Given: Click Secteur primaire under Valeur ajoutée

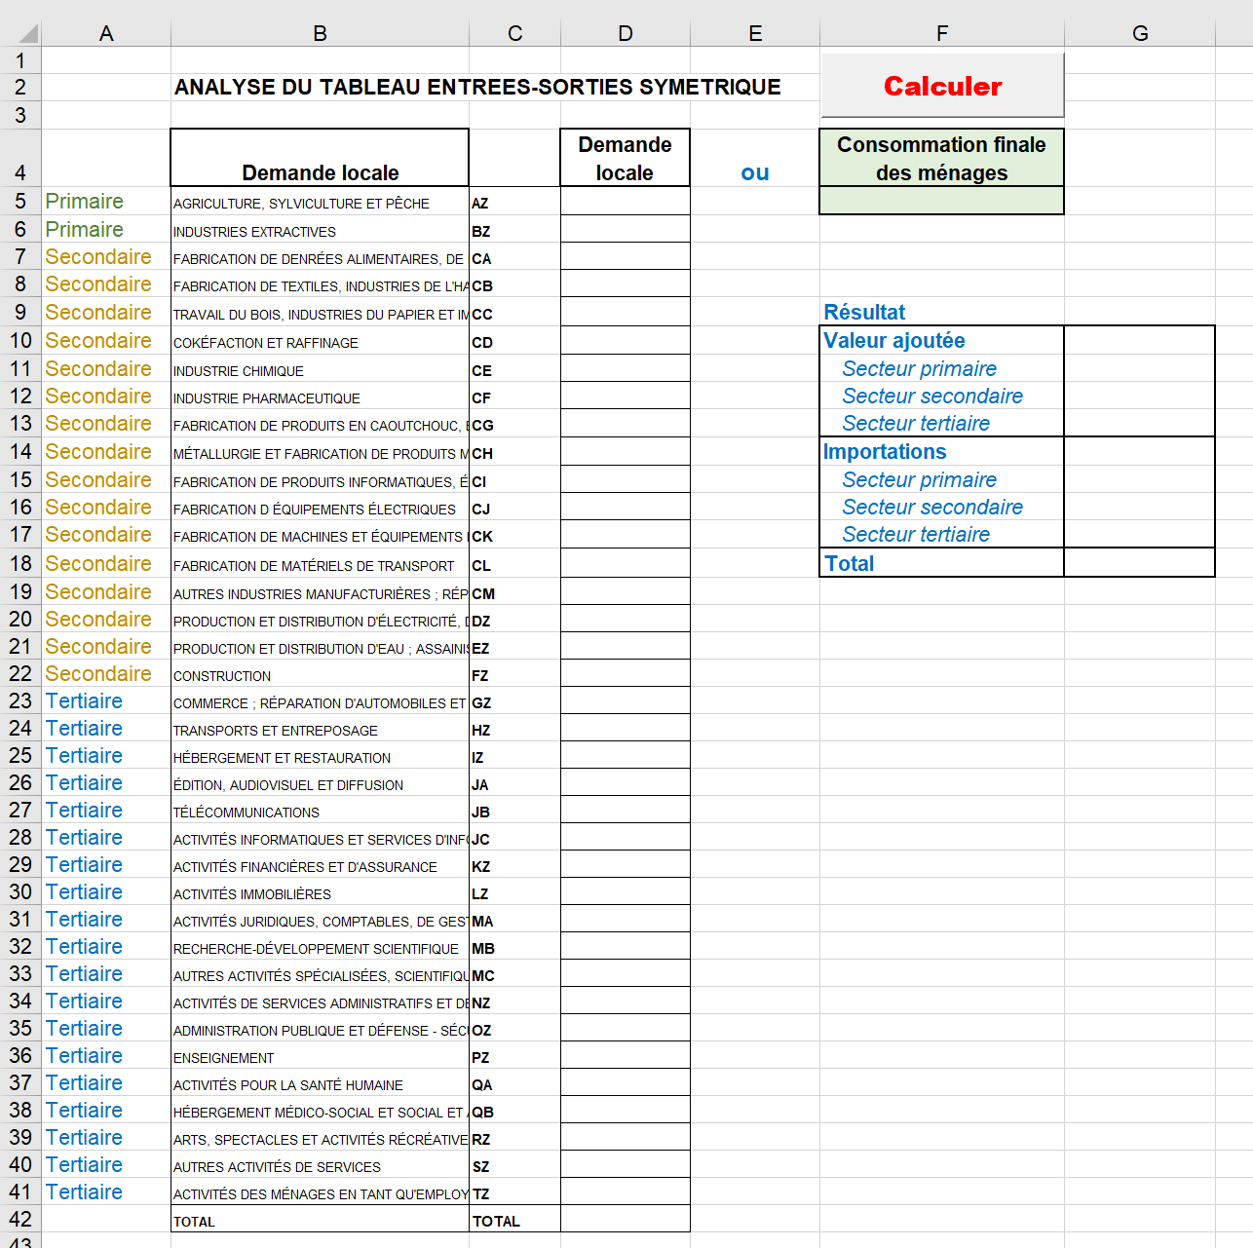Looking at the screenshot, I should (920, 368).
